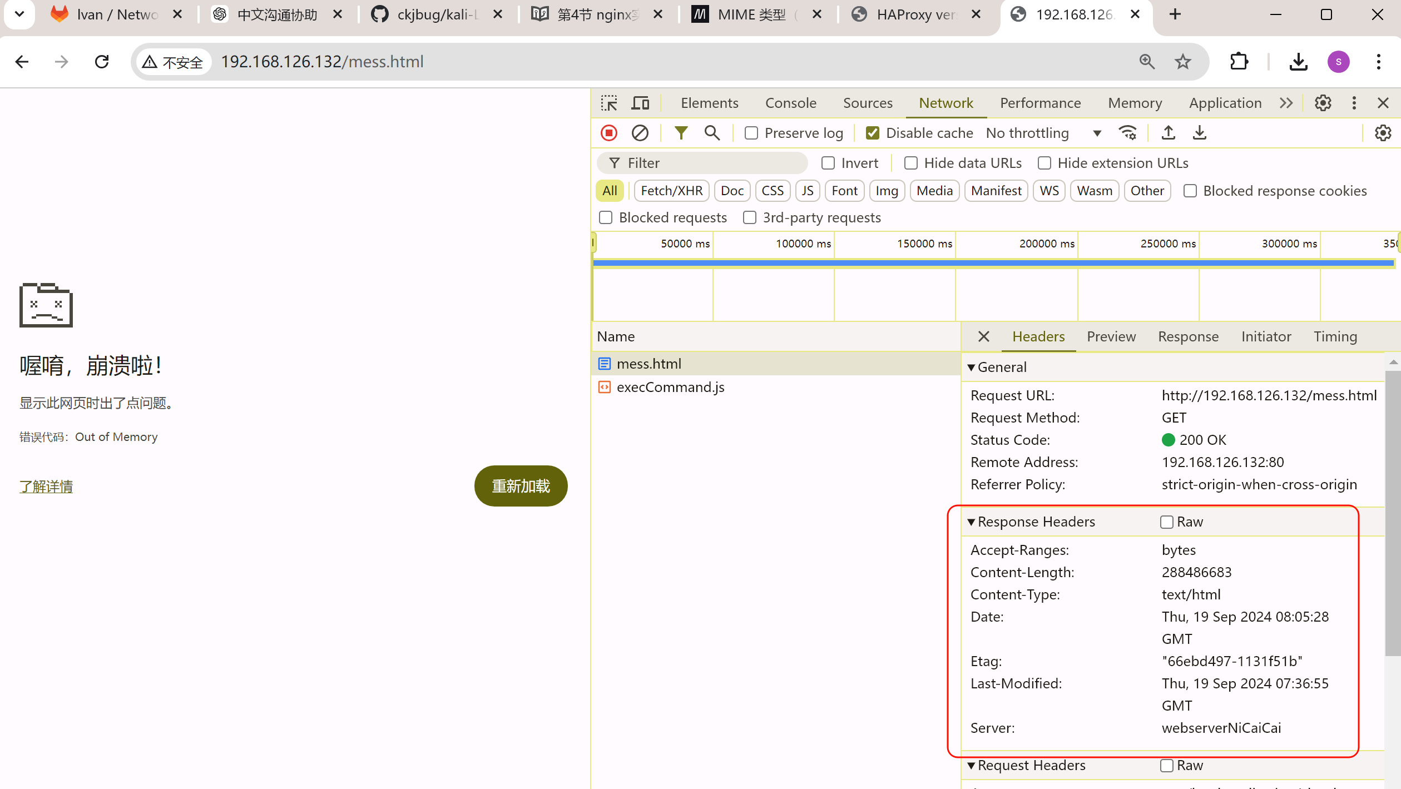Click the stop recording network log icon

click(x=609, y=133)
